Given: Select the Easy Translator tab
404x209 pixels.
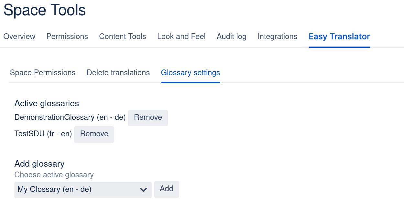Looking at the screenshot, I should 339,37.
